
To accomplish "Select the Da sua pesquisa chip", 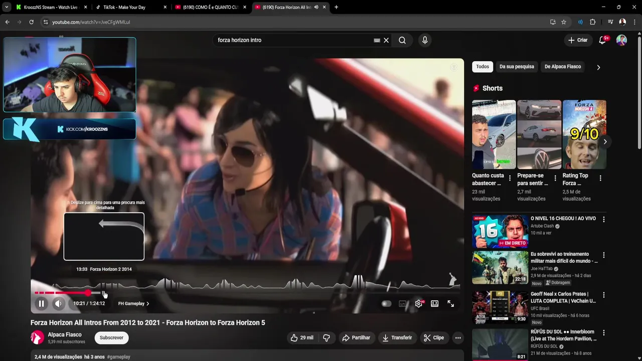I will (517, 67).
